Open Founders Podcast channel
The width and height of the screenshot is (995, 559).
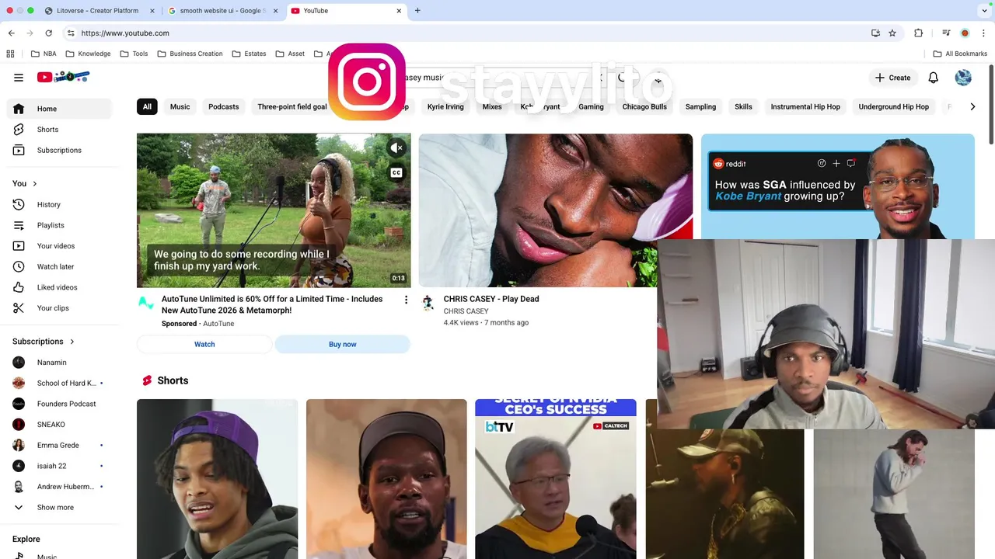pos(59,404)
